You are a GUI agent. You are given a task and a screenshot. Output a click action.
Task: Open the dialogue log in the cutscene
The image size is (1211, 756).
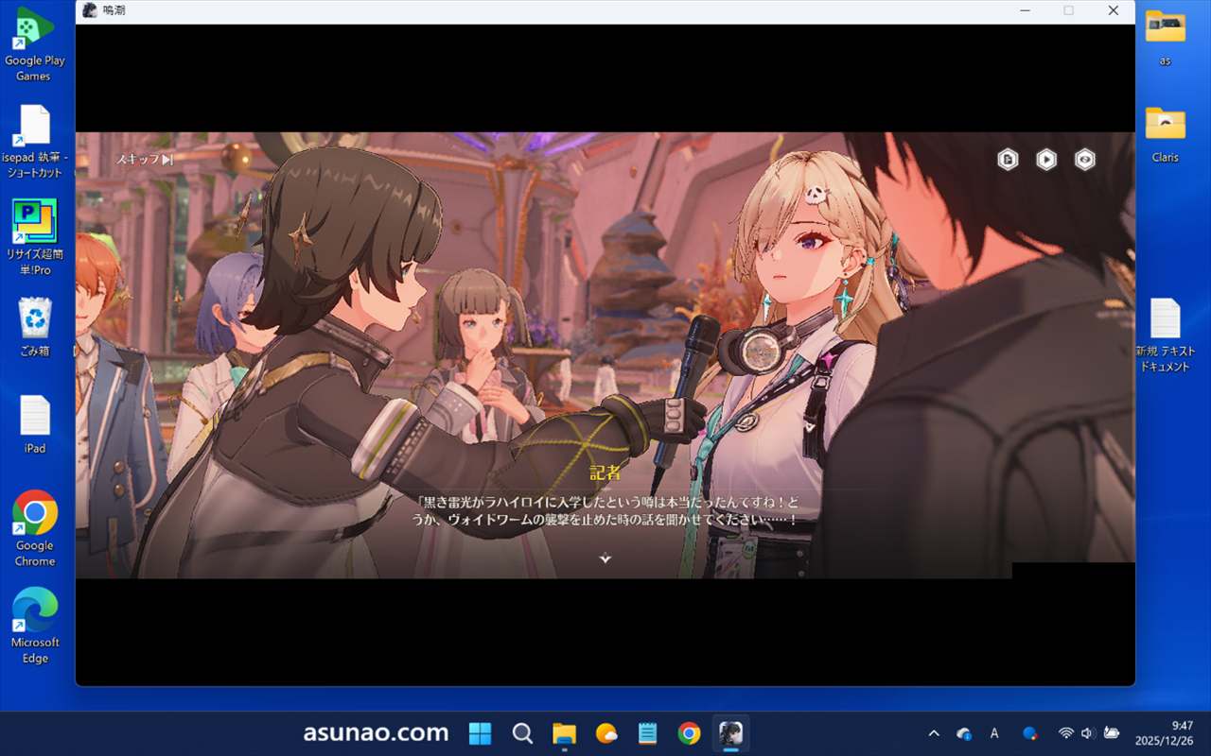point(1008,160)
